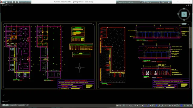Screen dimensions: 193x108
Task: Open the AutoCAD application menu button
Action: 2,2
